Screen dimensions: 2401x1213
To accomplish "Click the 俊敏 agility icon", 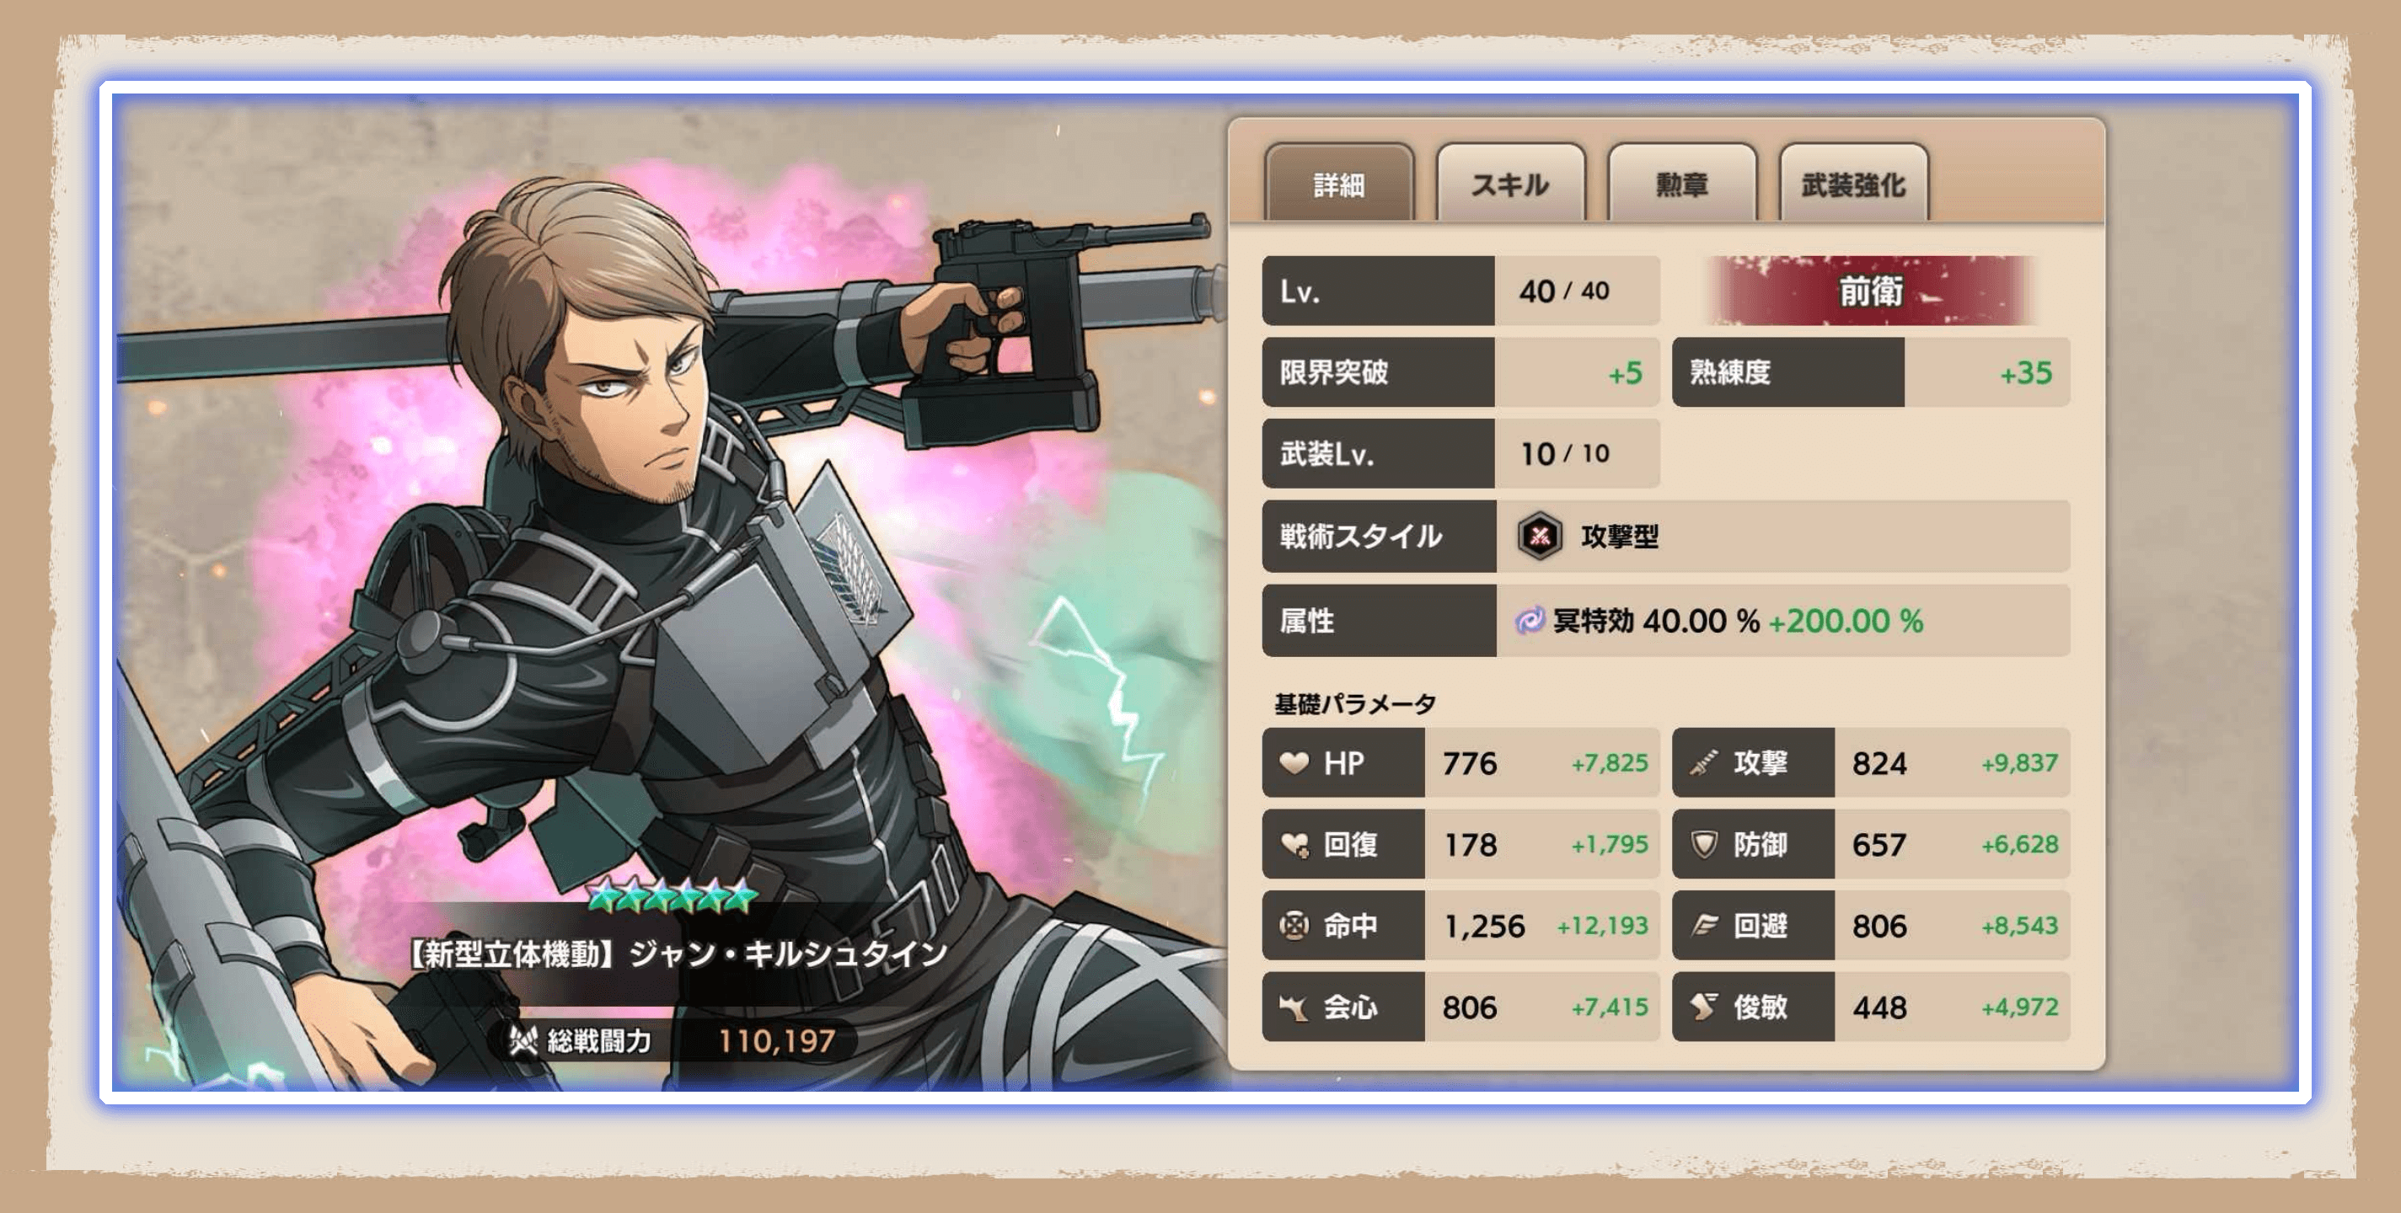I will coord(1704,1006).
